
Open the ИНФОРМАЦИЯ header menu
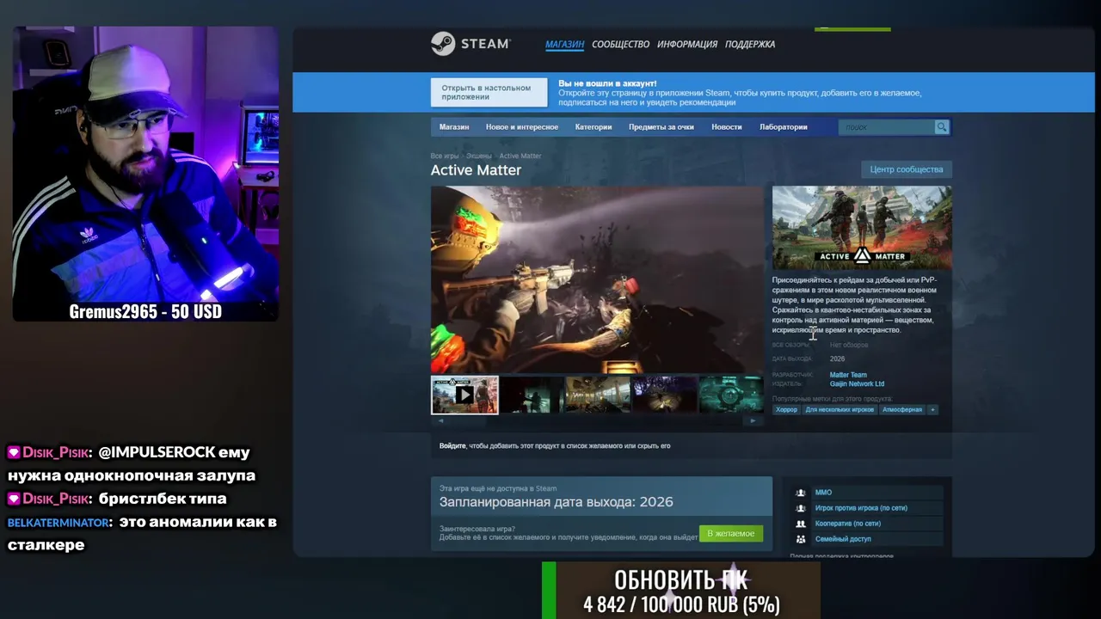687,45
